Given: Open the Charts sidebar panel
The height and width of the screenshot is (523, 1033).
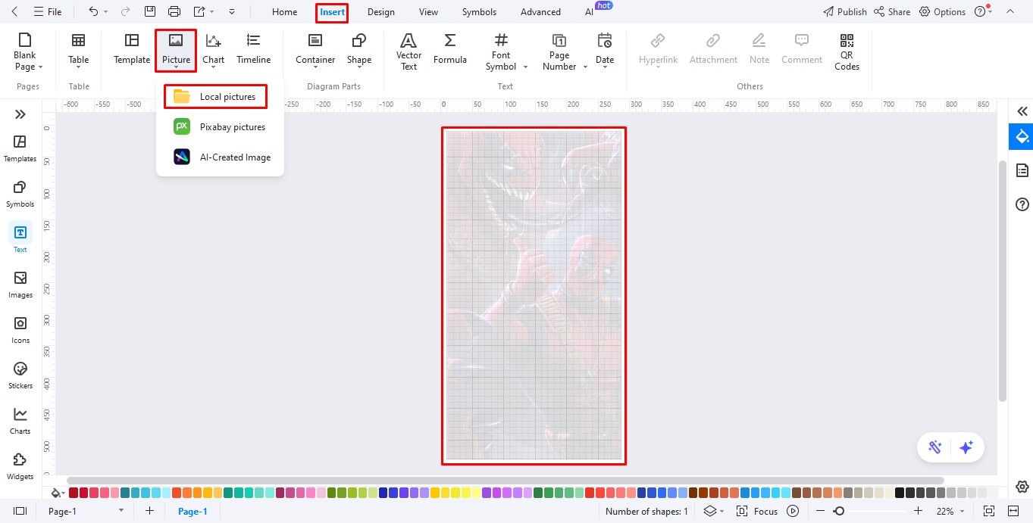Looking at the screenshot, I should (20, 421).
